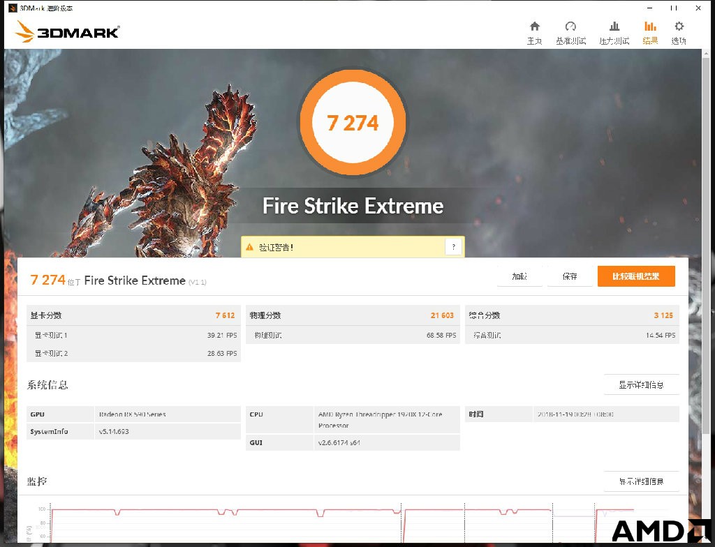Click the combined score value 3 125
This screenshot has width=715, height=547.
pos(663,315)
